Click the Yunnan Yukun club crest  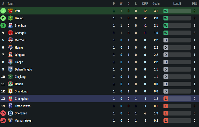point(10,121)
